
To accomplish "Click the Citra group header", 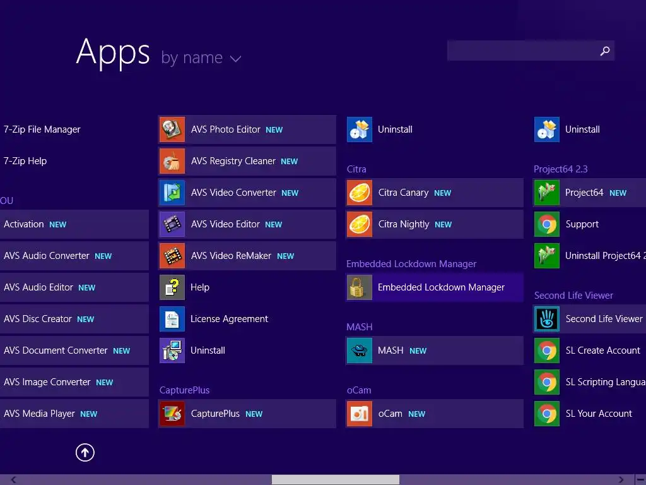I will (x=356, y=169).
